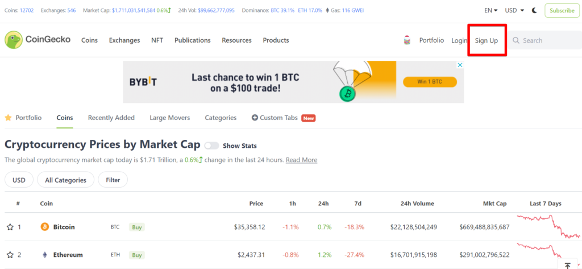Open the Exchanges menu
This screenshot has width=582, height=269.
(124, 40)
